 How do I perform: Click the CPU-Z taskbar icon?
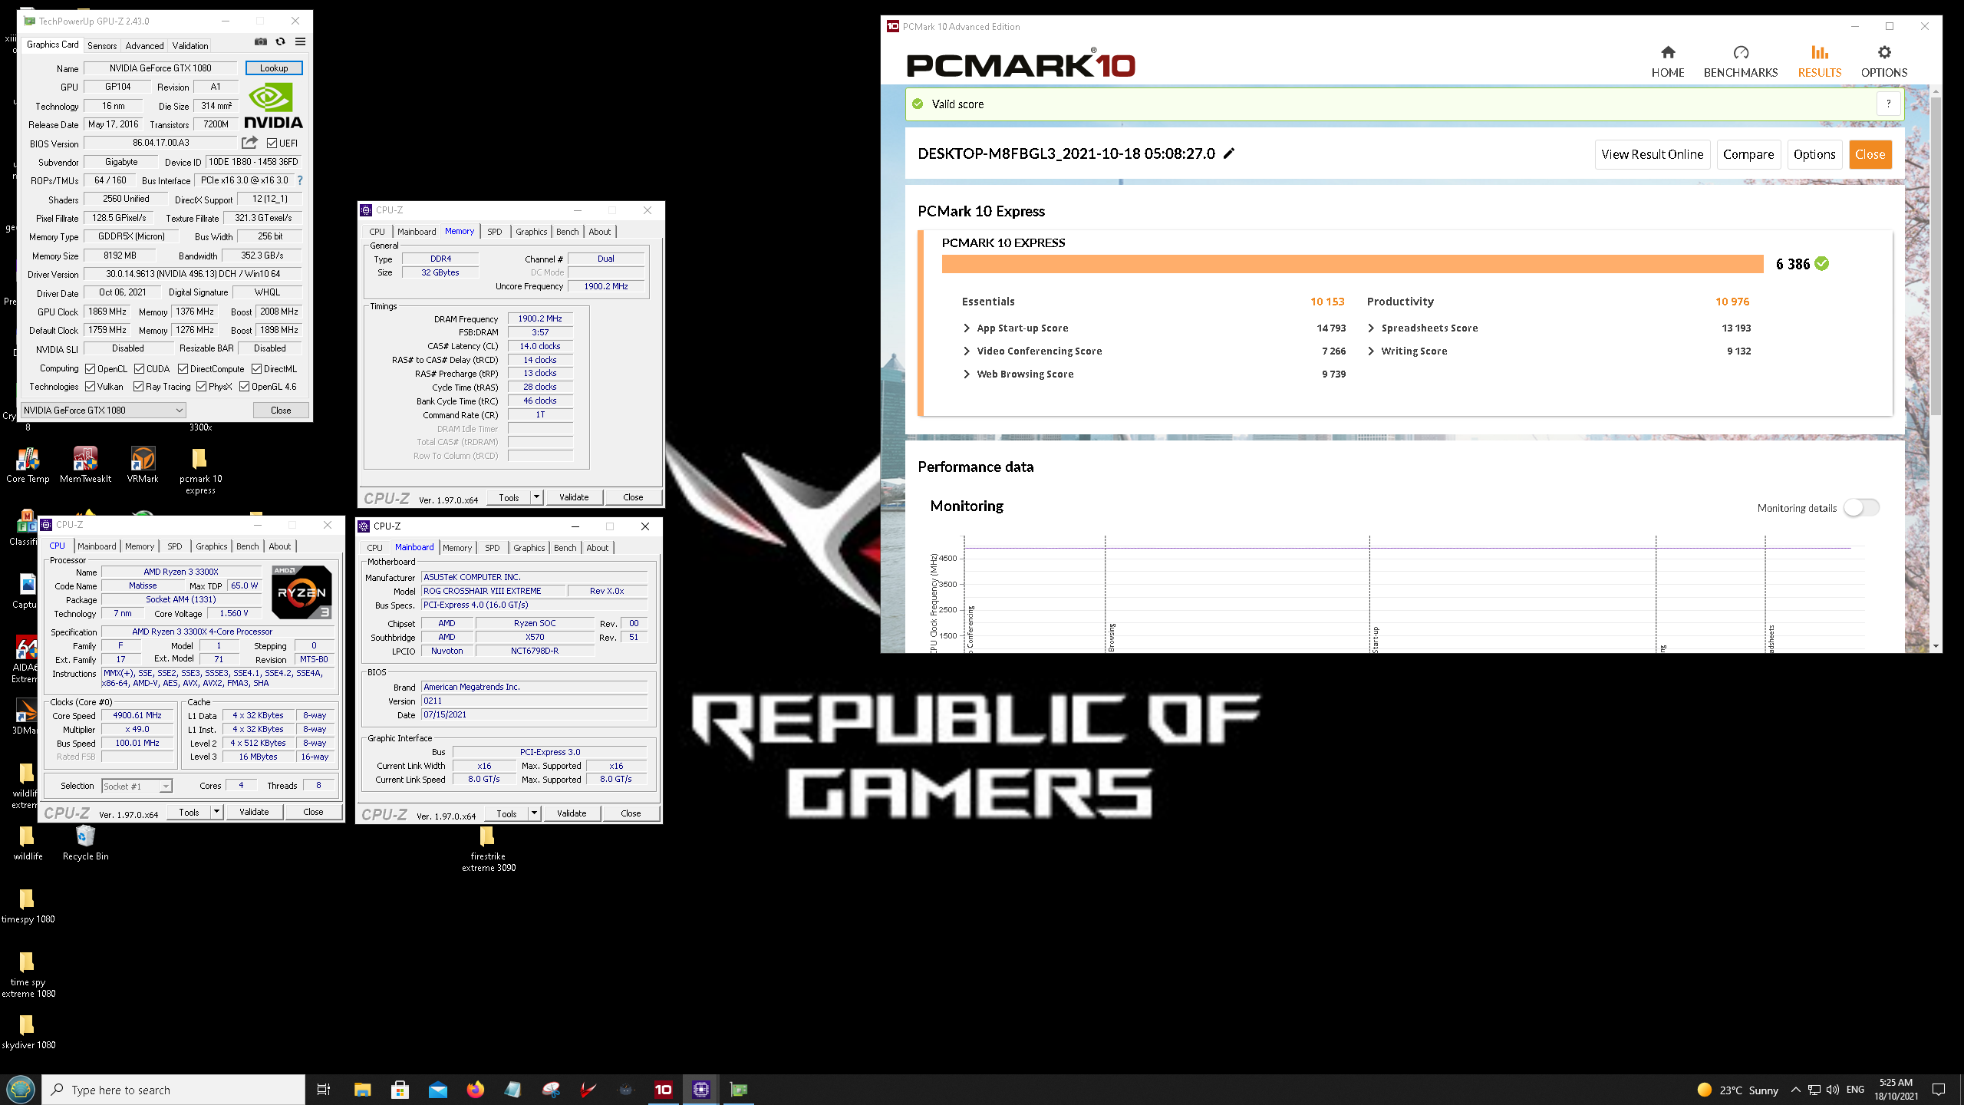701,1090
